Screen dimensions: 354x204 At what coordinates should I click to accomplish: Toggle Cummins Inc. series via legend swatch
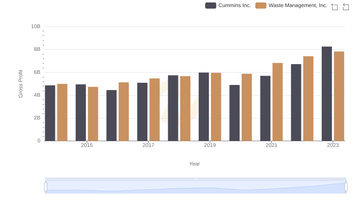point(211,5)
